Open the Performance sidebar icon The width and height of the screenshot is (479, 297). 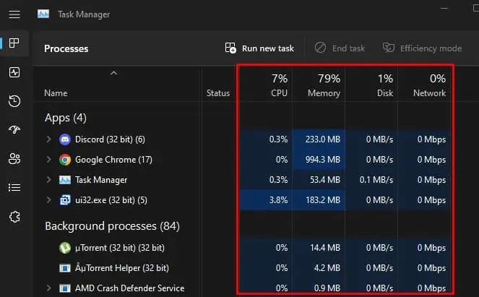[14, 72]
